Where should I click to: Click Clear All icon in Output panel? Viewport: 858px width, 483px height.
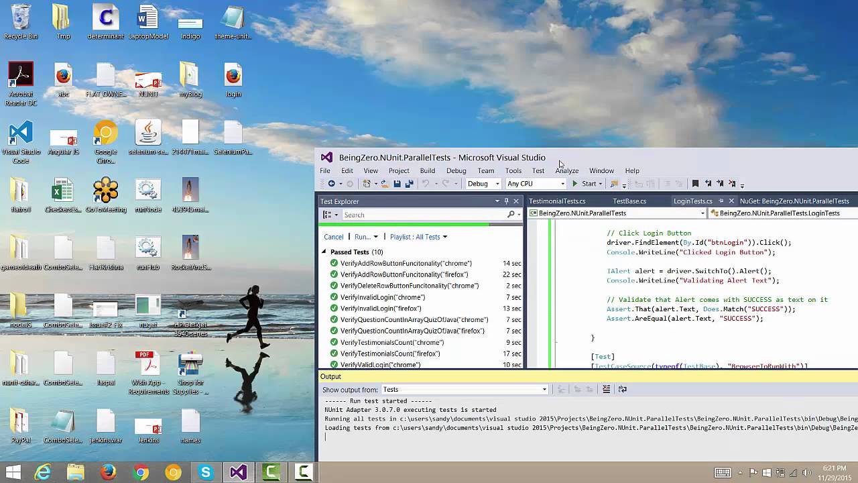[x=607, y=389]
